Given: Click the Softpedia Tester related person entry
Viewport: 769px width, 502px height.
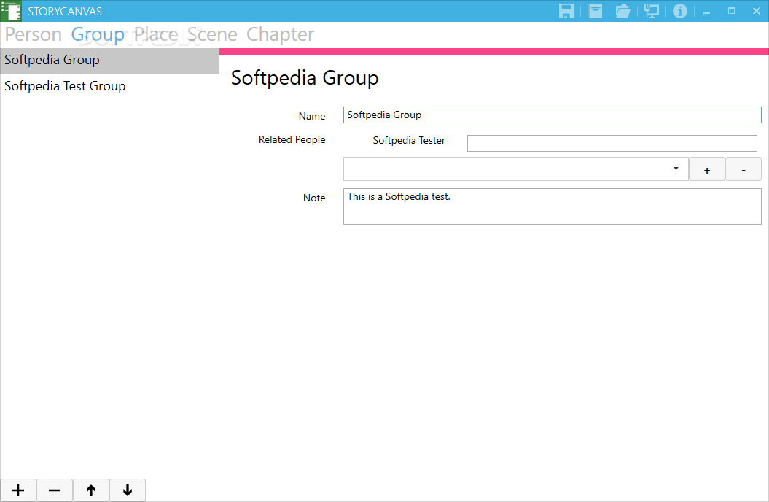Looking at the screenshot, I should click(x=409, y=140).
